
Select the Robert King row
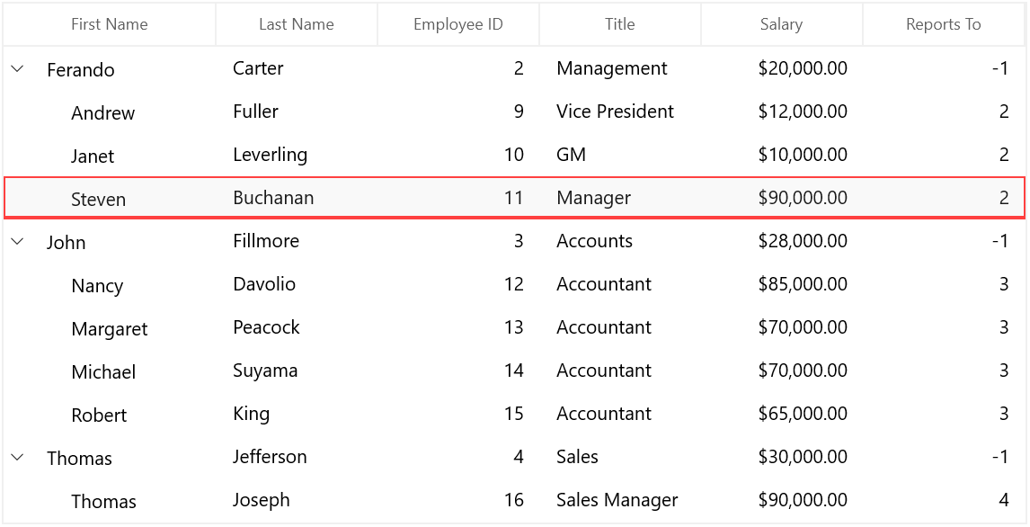tap(514, 414)
